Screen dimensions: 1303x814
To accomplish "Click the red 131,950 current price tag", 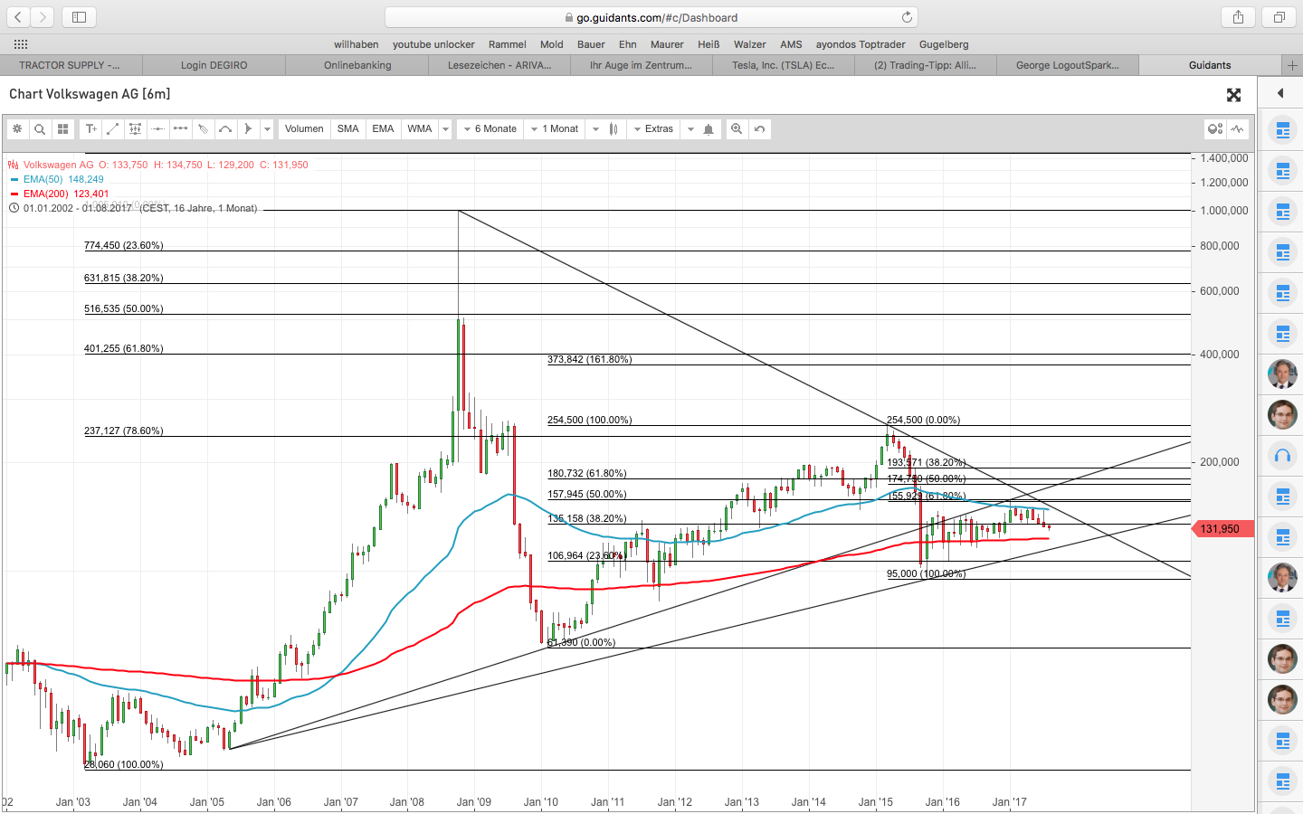I will pos(1223,529).
